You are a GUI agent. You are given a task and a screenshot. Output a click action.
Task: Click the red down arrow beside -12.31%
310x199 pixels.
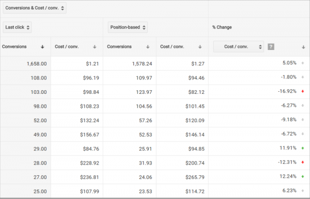(302, 162)
